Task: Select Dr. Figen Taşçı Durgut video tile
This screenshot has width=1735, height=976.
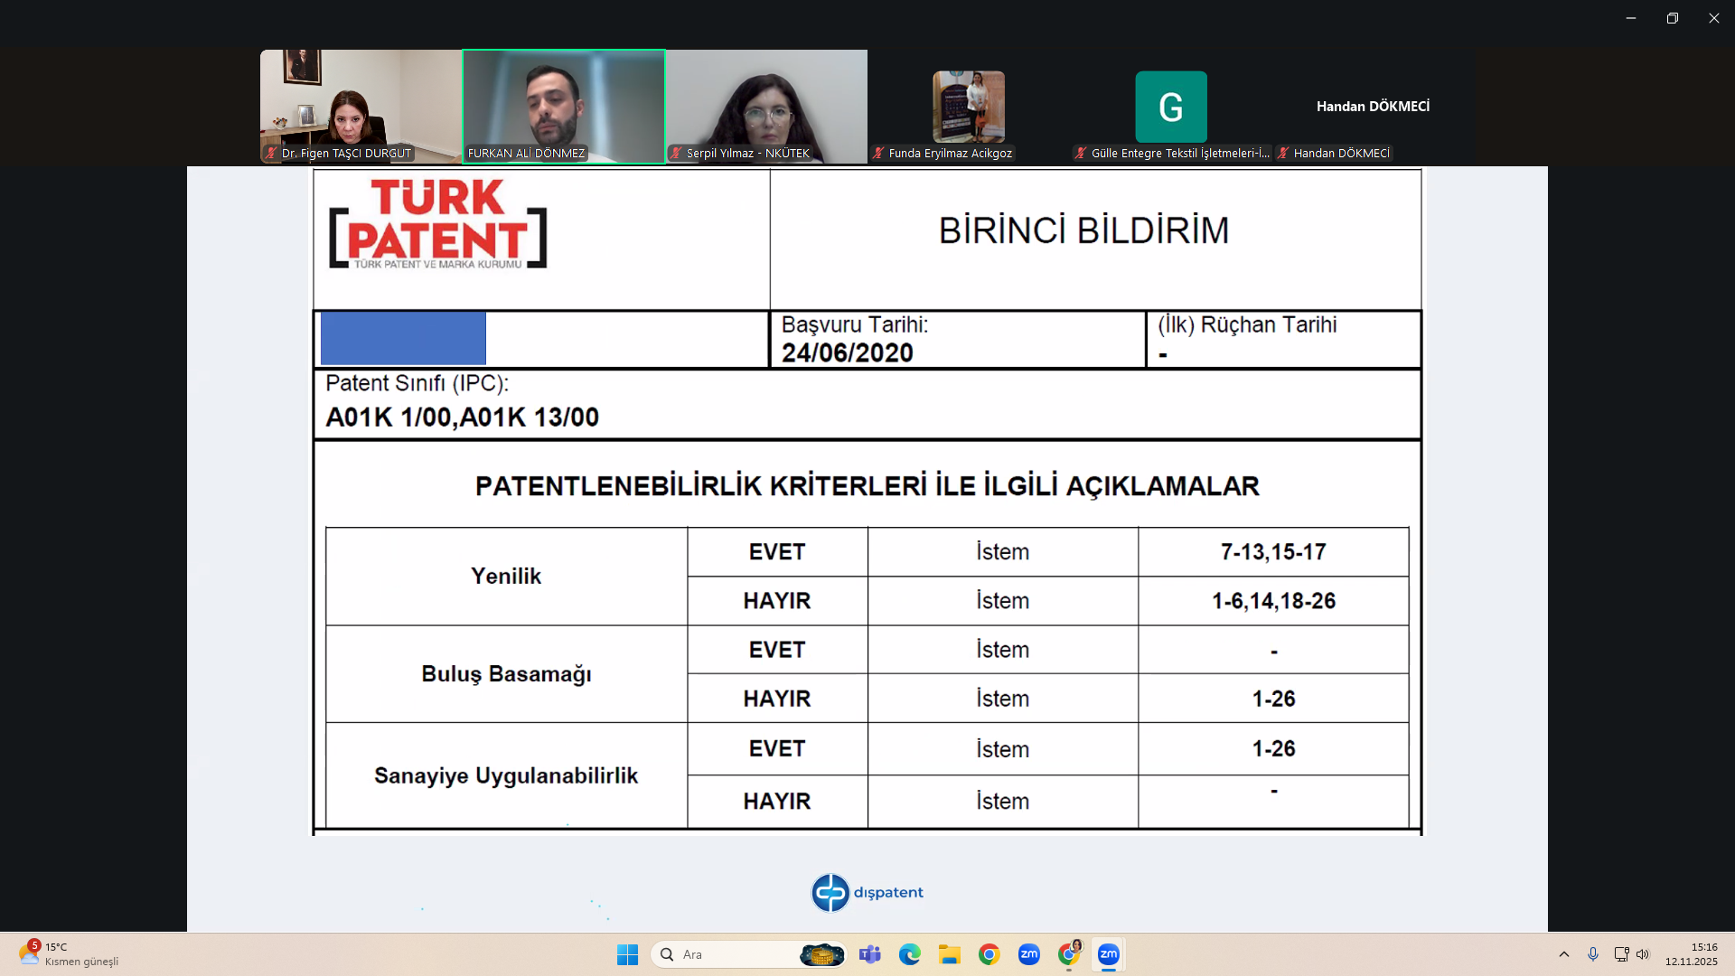Action: point(361,107)
